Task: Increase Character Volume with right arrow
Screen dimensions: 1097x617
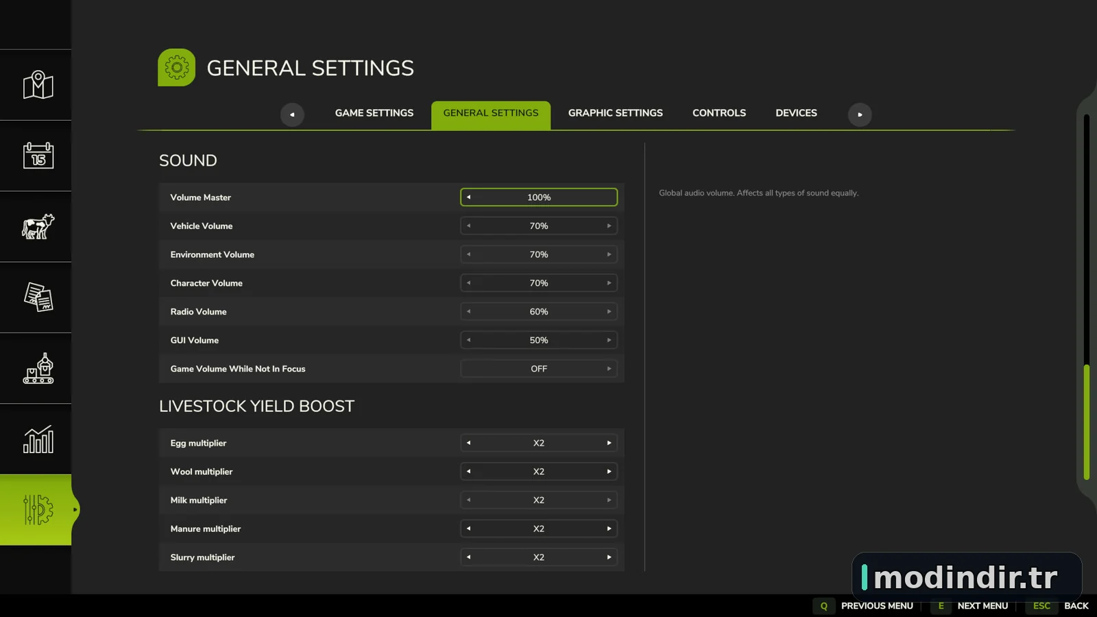Action: 609,283
